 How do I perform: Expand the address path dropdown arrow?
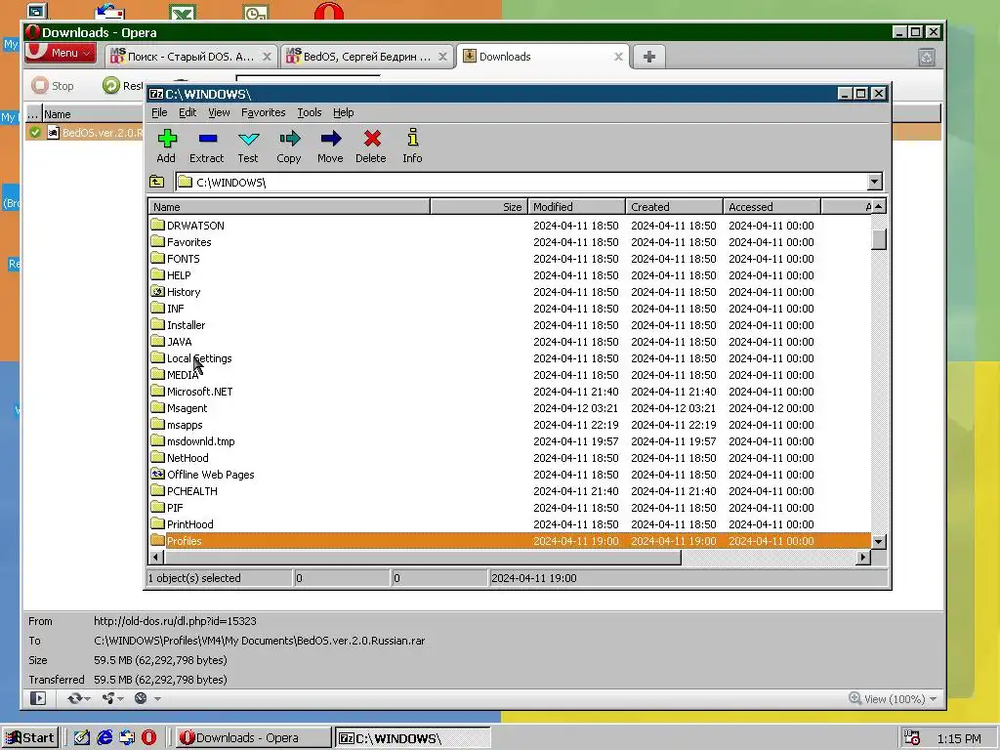point(874,182)
